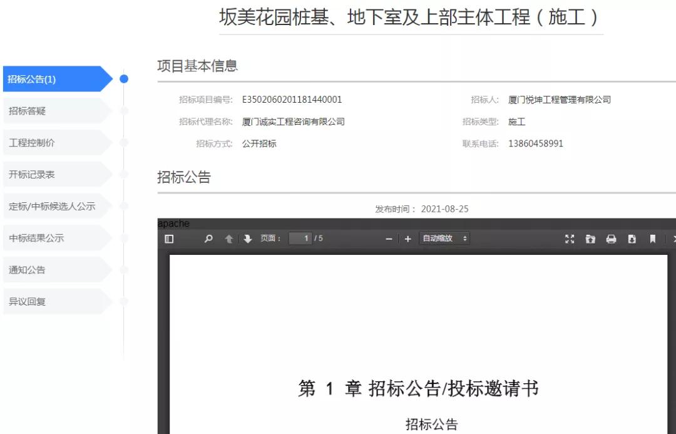Print the PDF document

(611, 239)
